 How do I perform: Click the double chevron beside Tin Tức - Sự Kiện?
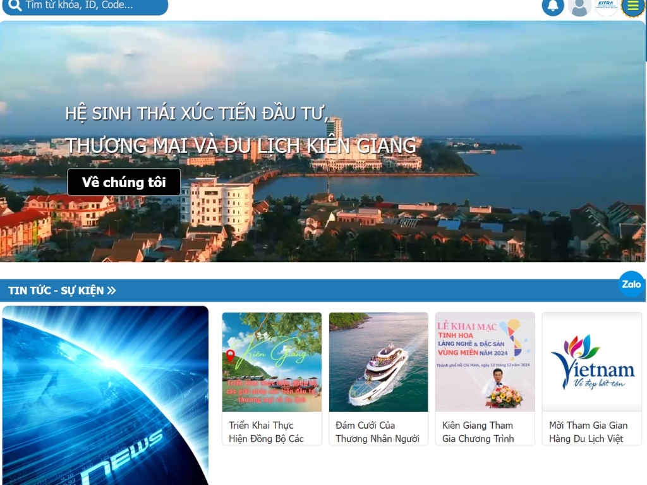point(112,290)
